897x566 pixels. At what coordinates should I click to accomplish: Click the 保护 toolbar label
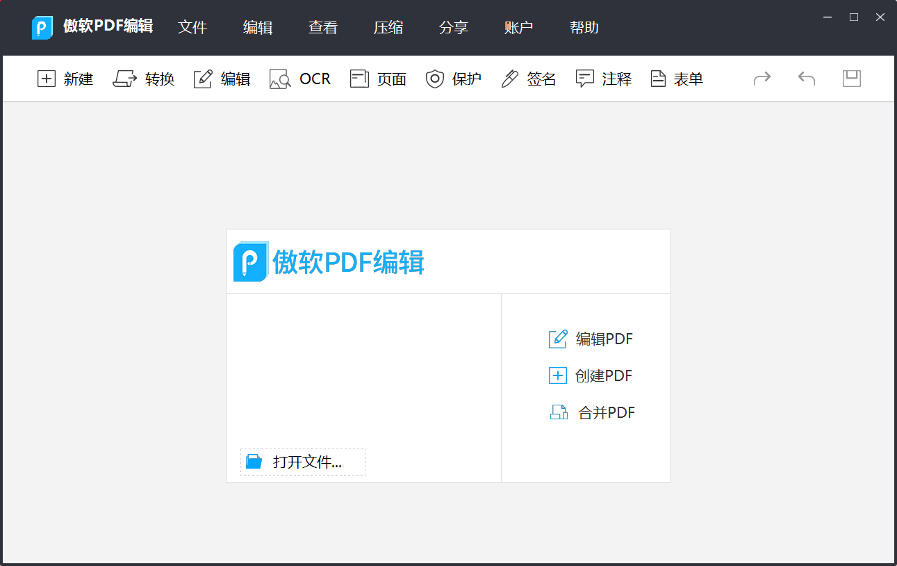(x=467, y=79)
